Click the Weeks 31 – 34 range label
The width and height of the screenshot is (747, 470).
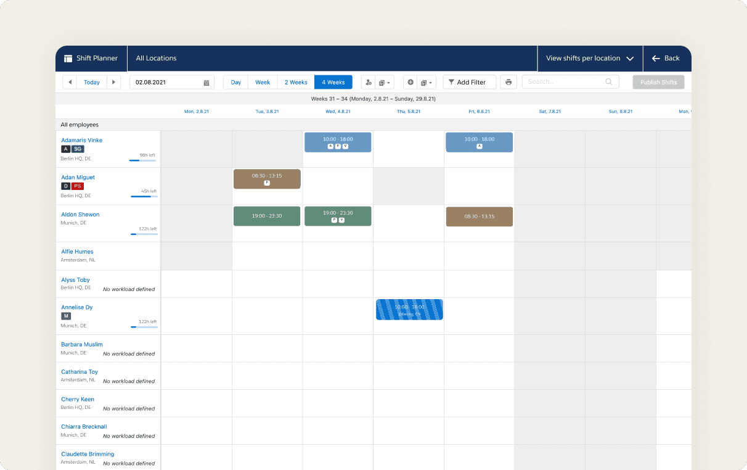coord(373,99)
